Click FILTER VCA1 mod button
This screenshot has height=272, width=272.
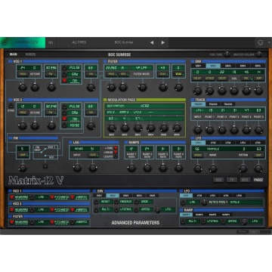(162, 74)
